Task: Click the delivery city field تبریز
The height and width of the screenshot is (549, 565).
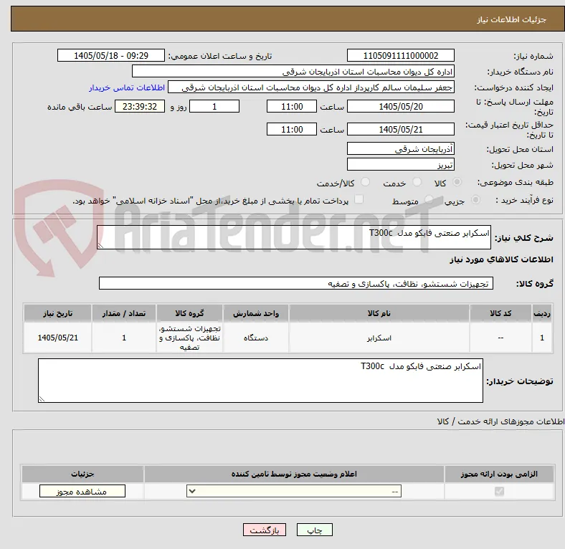Action: click(x=400, y=164)
